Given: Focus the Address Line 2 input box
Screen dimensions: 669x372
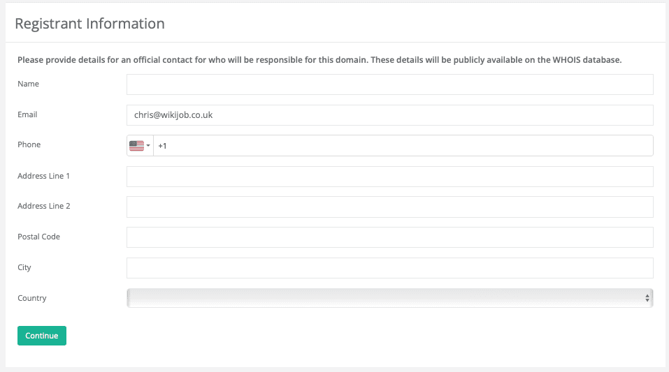Looking at the screenshot, I should 389,207.
